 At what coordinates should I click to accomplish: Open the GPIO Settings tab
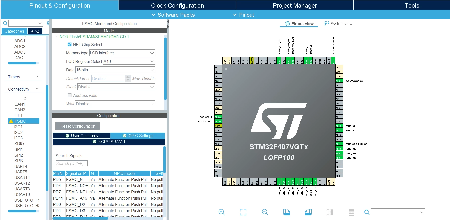(138, 136)
